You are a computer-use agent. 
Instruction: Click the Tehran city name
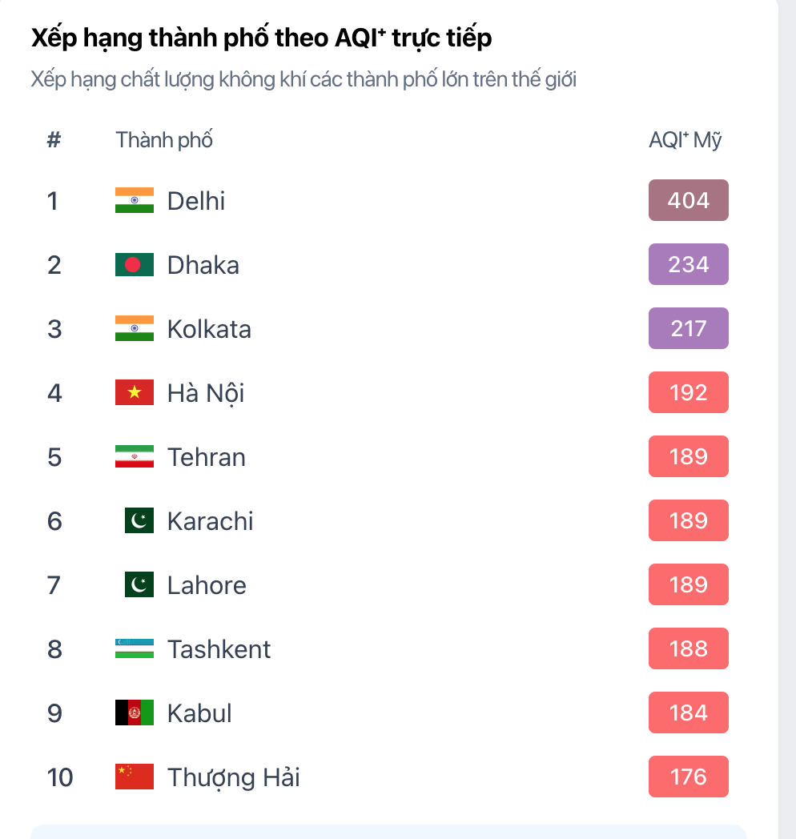[206, 456]
